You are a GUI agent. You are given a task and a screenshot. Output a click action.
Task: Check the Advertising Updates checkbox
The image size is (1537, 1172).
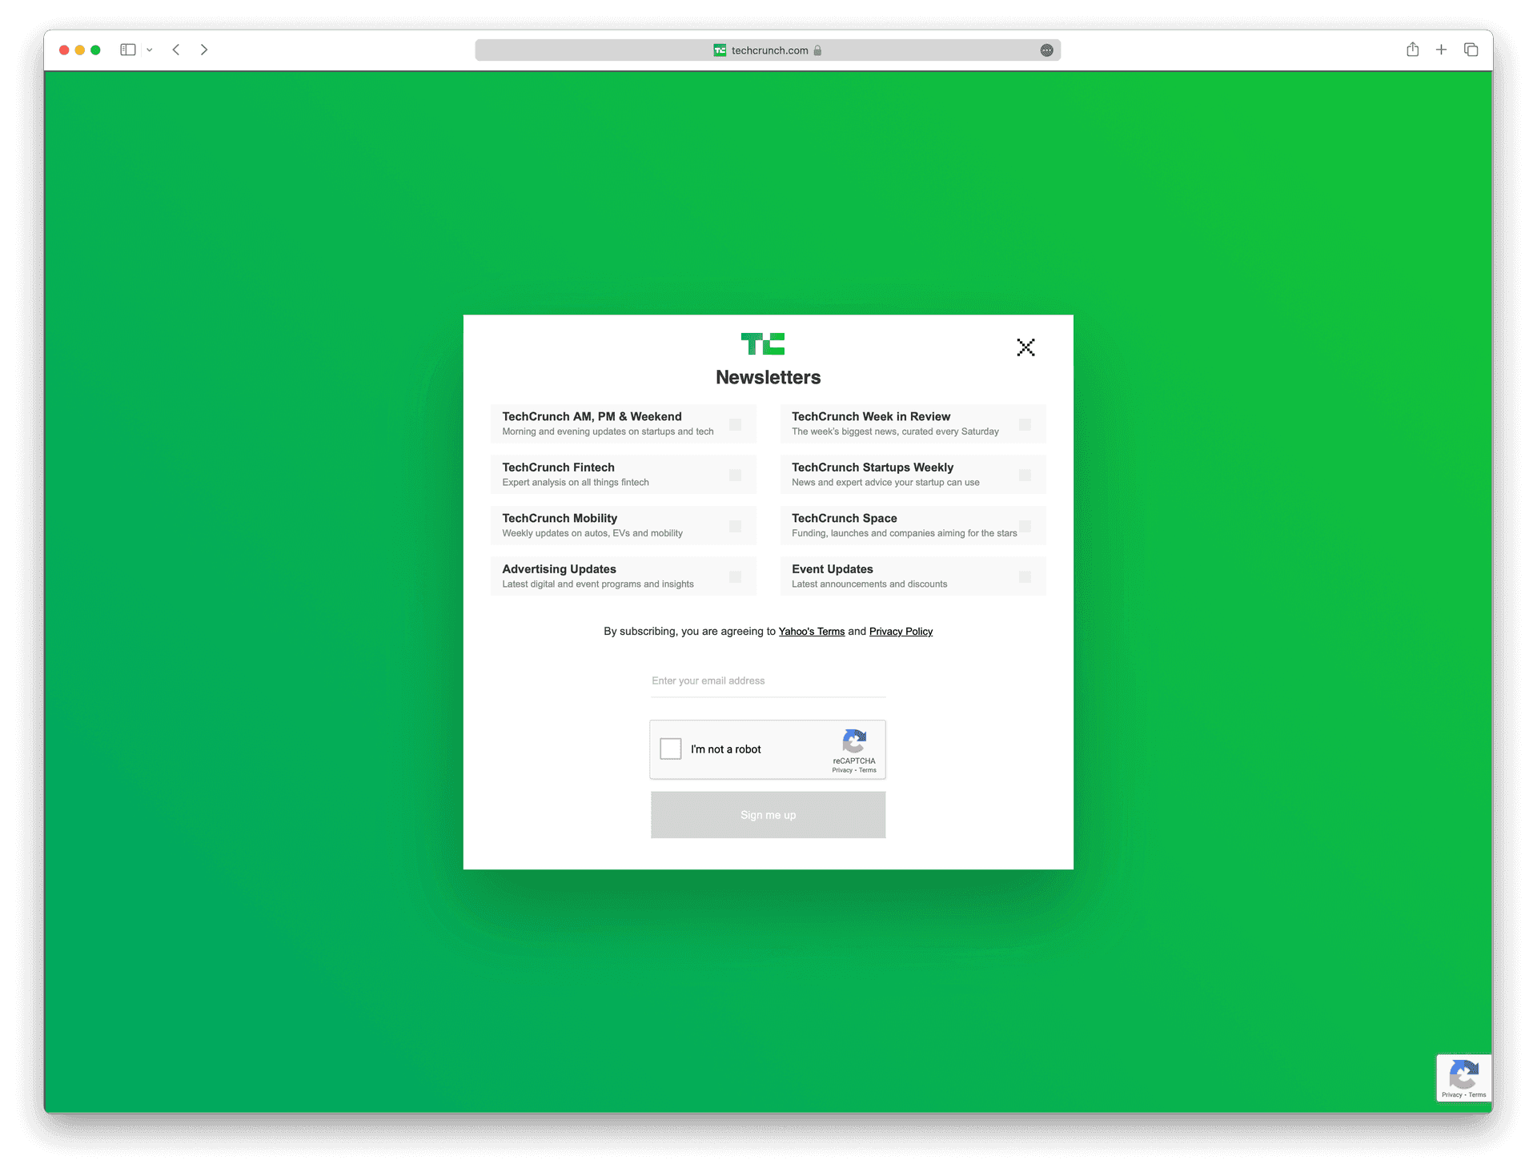coord(735,576)
